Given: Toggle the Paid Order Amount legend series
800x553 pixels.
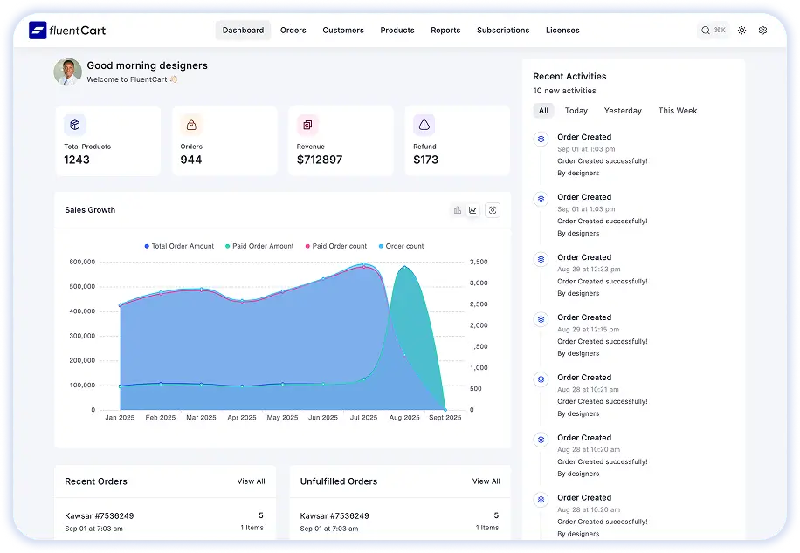Looking at the screenshot, I should [x=259, y=246].
